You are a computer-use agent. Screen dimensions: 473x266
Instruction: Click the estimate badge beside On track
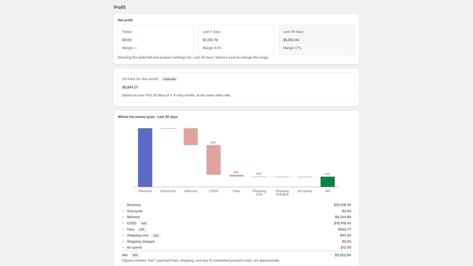[x=170, y=79]
